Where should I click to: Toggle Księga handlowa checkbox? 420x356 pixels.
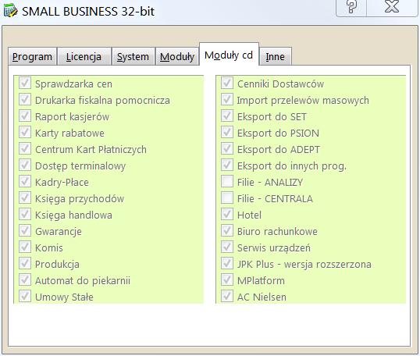click(25, 214)
